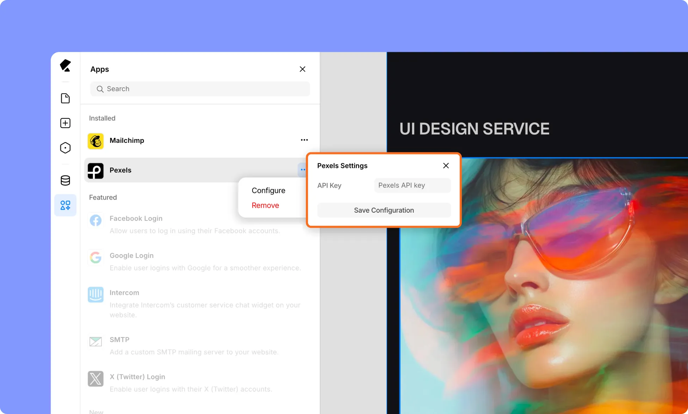Click Save Configuration button

tap(384, 210)
